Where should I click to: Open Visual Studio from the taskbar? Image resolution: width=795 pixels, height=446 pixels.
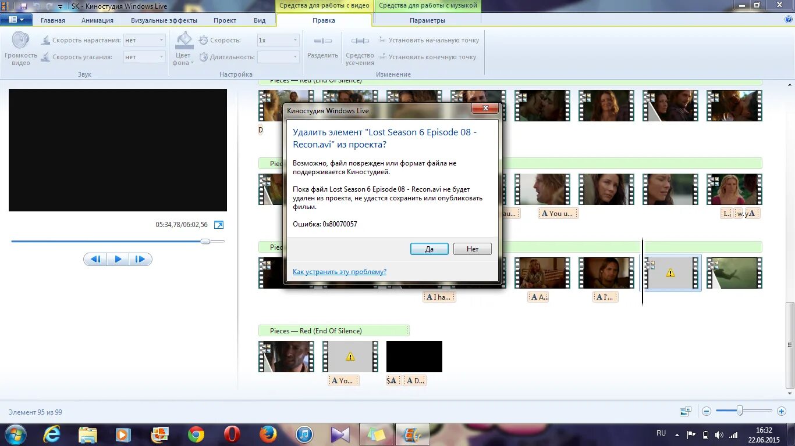click(x=340, y=434)
